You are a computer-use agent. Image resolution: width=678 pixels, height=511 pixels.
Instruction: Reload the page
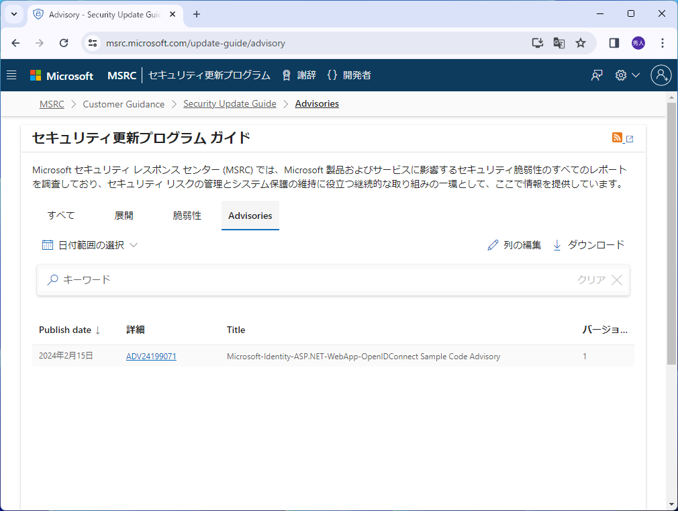pos(64,43)
